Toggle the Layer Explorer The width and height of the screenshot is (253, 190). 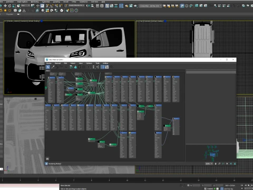pyautogui.click(x=102, y=6)
